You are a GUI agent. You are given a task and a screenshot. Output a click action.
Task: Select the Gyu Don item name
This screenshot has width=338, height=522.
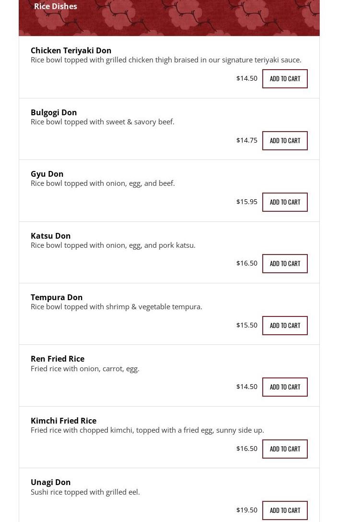point(47,174)
